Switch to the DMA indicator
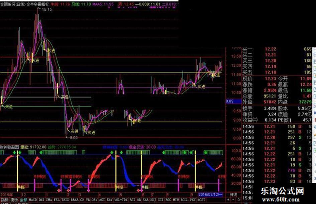 pos(49,200)
